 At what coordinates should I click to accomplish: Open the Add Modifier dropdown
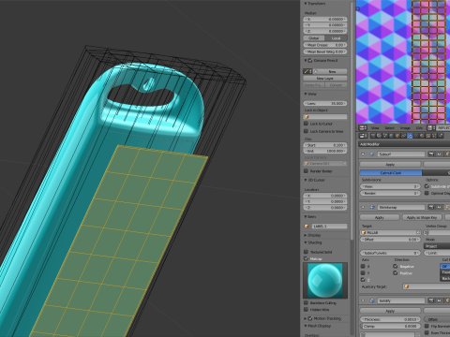(404, 144)
